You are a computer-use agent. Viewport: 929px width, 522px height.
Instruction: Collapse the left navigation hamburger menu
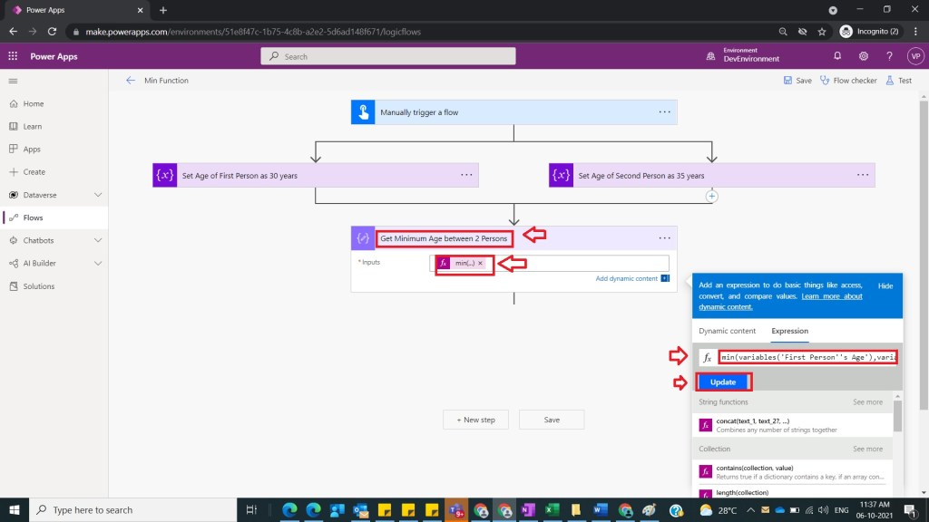click(13, 81)
